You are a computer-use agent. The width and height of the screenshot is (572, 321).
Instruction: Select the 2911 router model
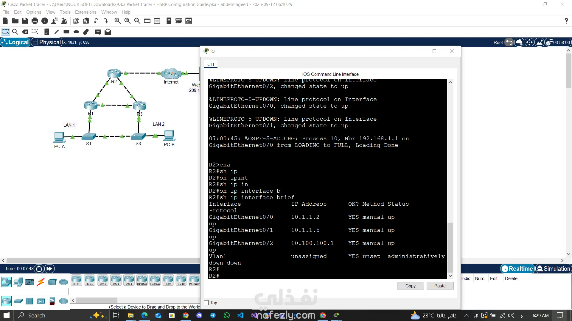(129, 280)
